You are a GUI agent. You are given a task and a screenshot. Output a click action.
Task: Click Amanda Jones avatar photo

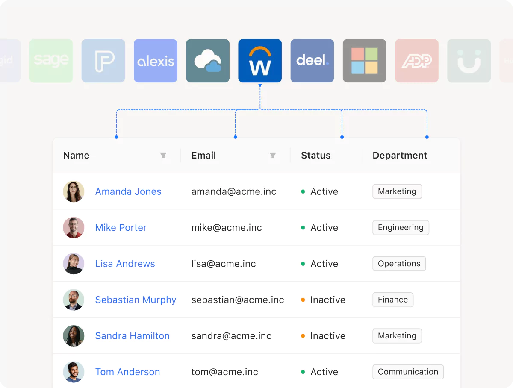74,191
